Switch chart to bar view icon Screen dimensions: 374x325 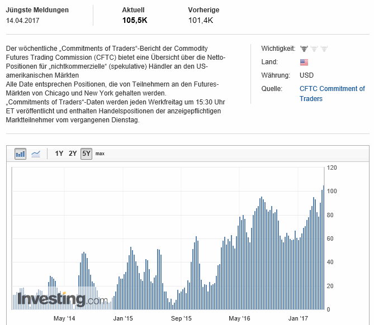[x=20, y=154]
